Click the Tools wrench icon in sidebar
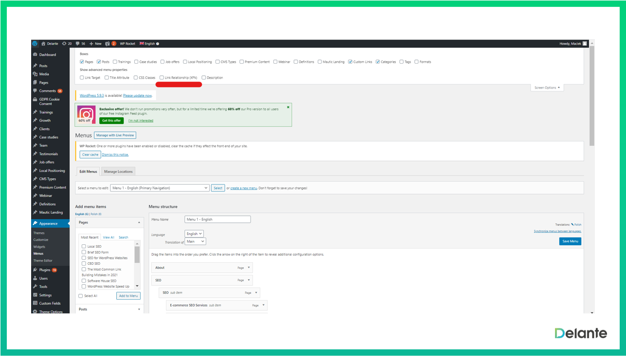 [x=35, y=287]
